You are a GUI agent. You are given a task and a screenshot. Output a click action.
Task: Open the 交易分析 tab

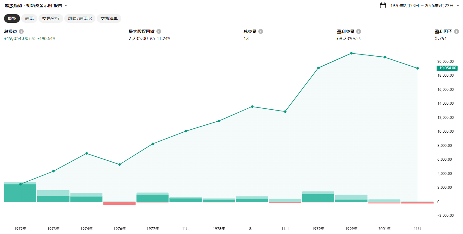click(51, 18)
